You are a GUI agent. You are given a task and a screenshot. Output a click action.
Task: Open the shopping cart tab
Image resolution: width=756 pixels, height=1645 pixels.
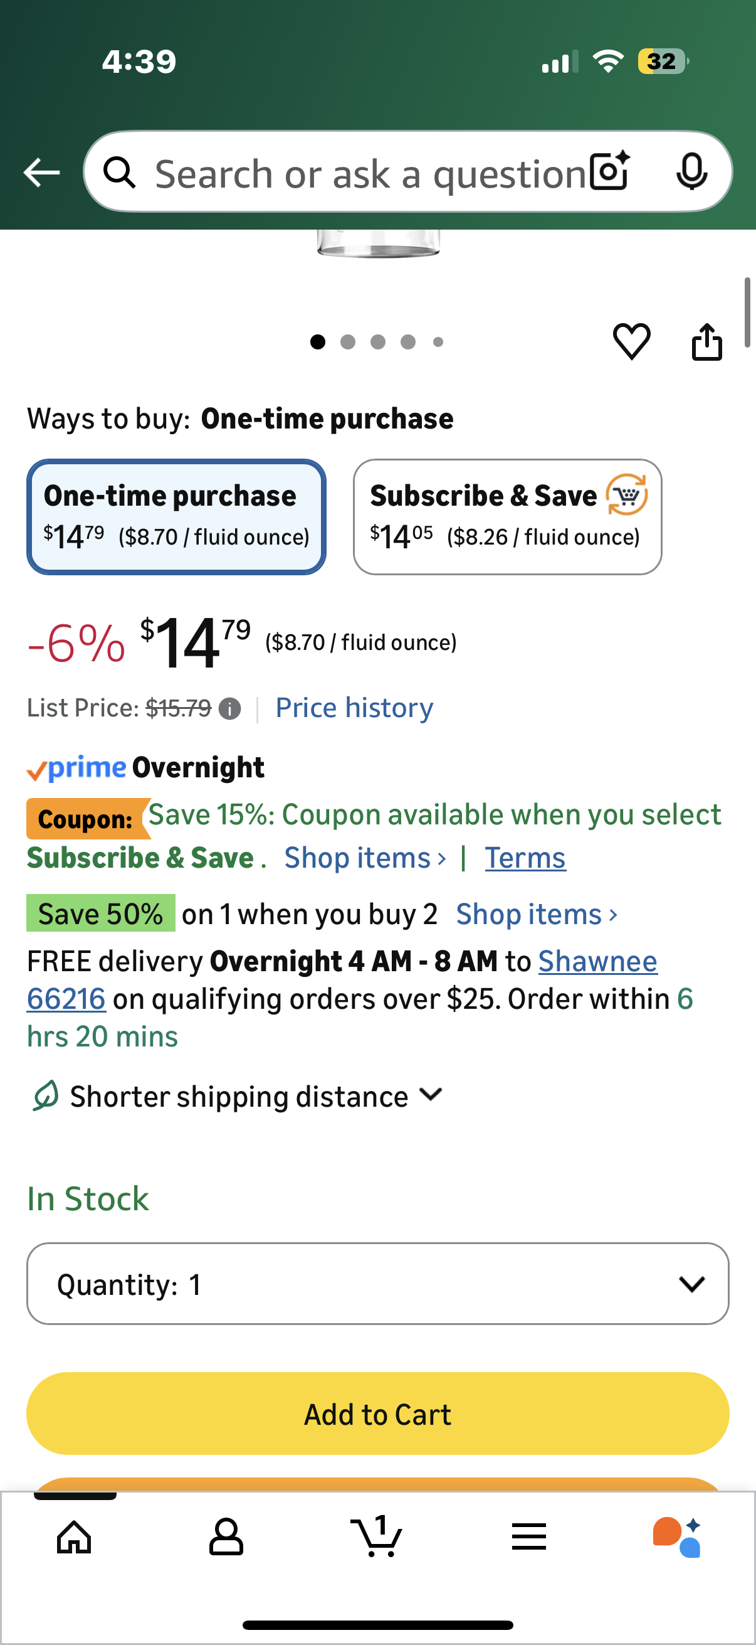click(377, 1536)
